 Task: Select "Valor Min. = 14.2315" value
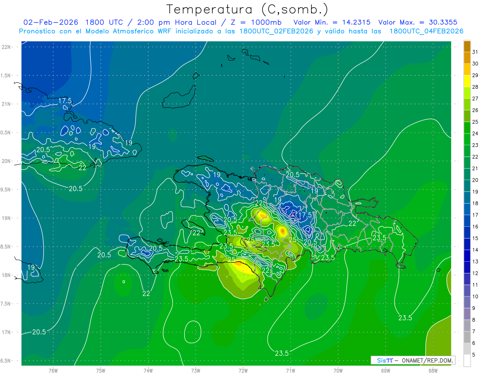click(x=332, y=22)
